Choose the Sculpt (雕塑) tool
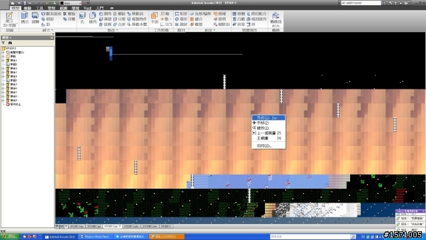 pos(196,24)
